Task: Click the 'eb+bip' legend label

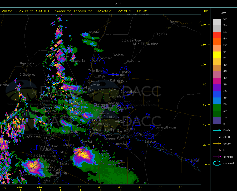Action: 228,157
